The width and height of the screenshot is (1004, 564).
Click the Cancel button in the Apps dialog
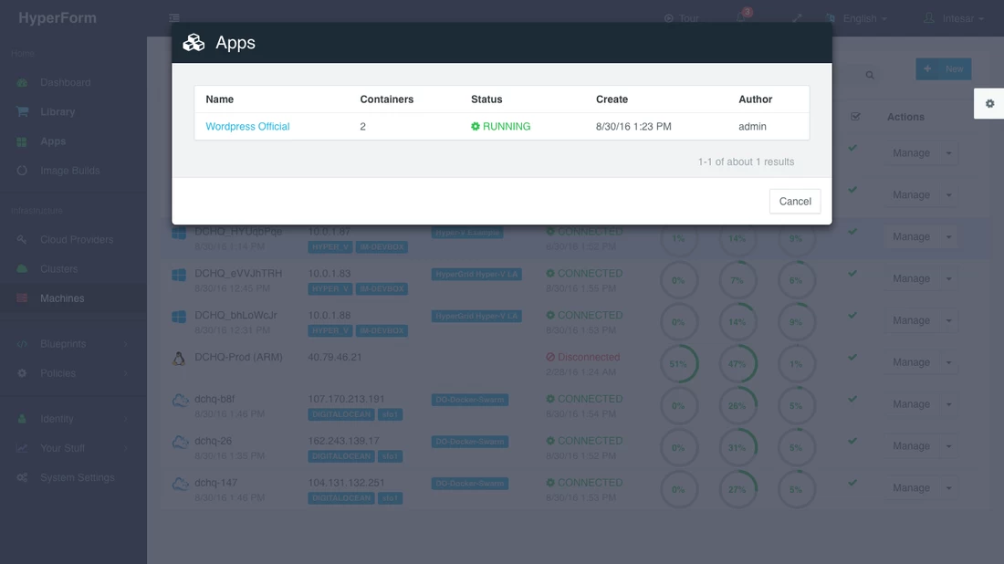795,201
